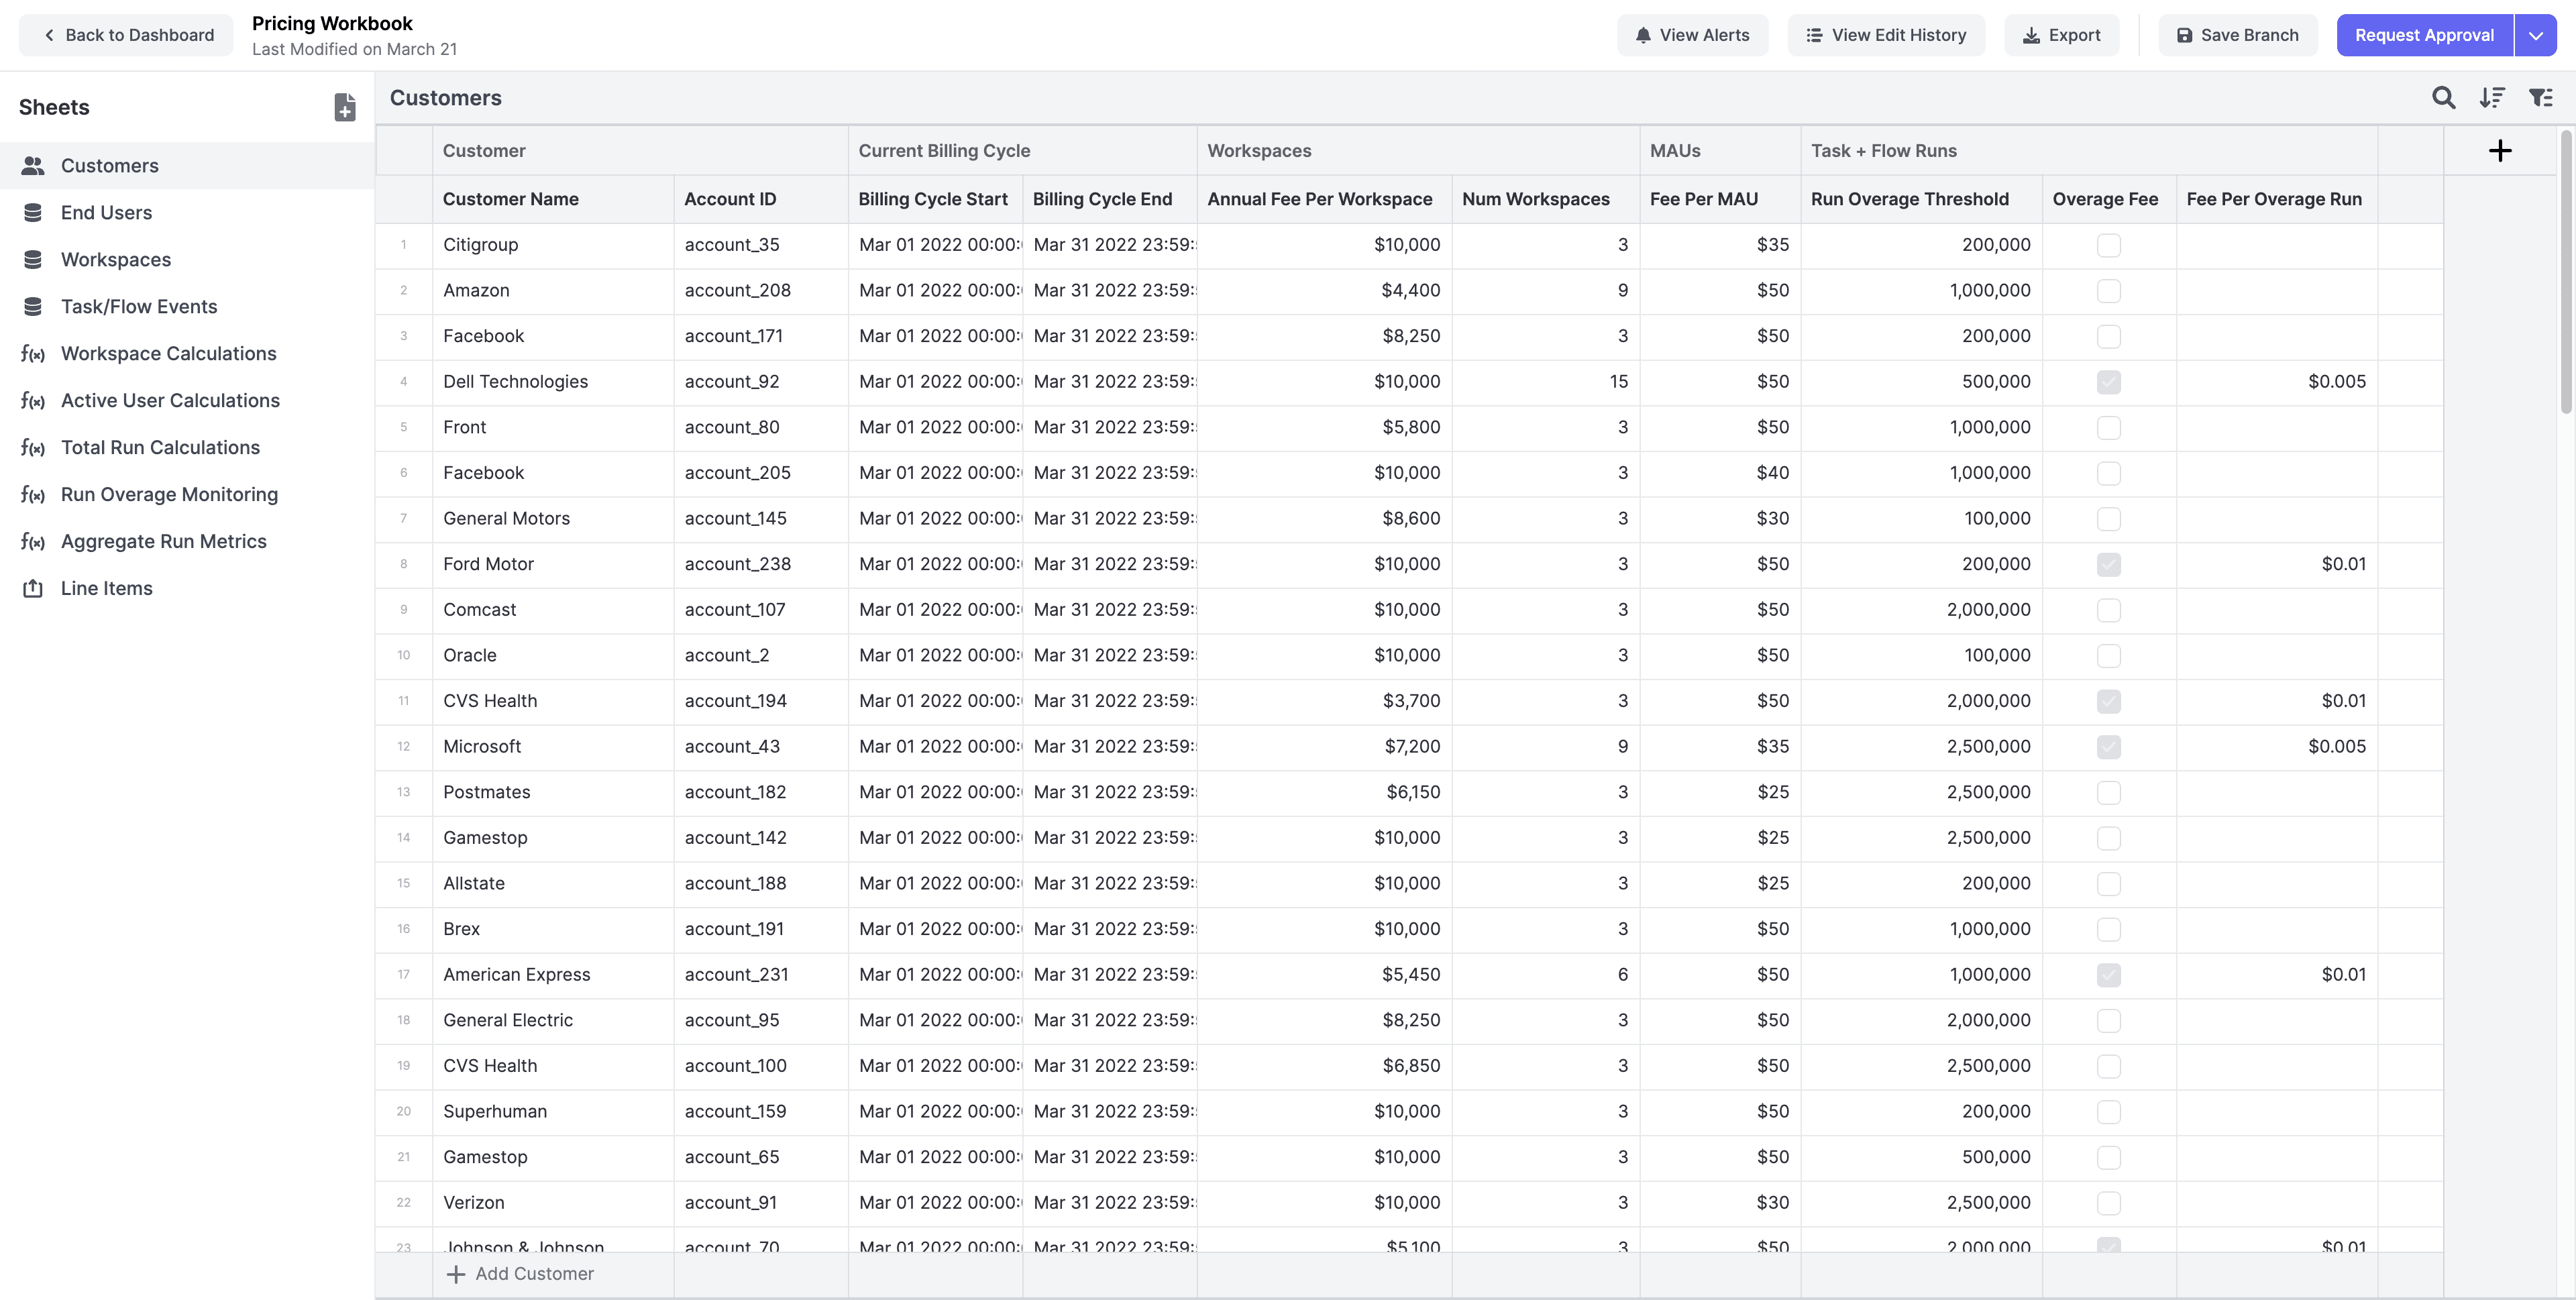Toggle Overage Fee checkbox for Comcast
Image resolution: width=2576 pixels, height=1300 pixels.
(x=2109, y=610)
